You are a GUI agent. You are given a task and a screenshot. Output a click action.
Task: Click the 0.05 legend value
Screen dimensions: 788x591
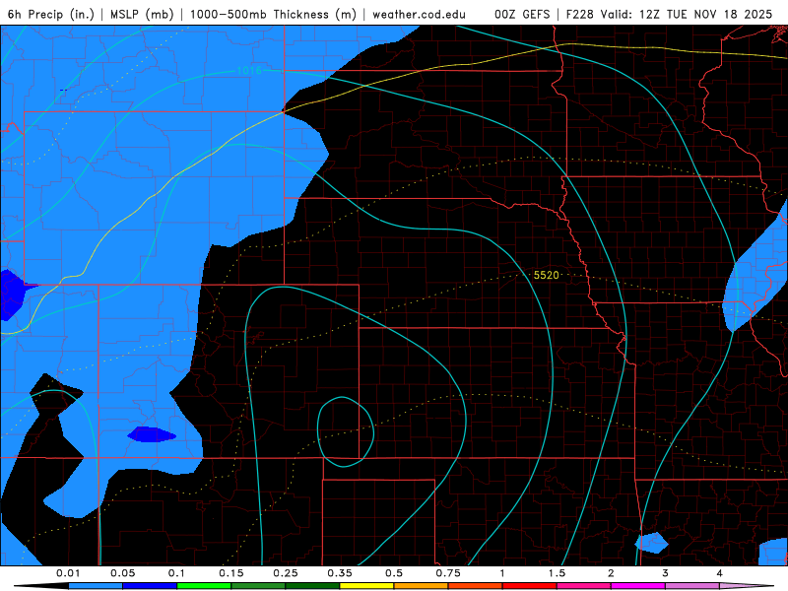[x=122, y=573]
